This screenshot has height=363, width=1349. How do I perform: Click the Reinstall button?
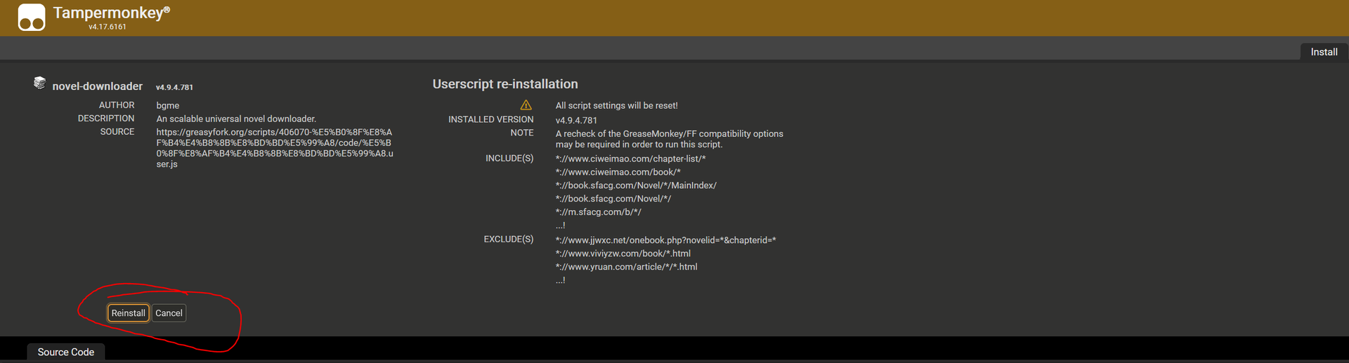coord(128,313)
